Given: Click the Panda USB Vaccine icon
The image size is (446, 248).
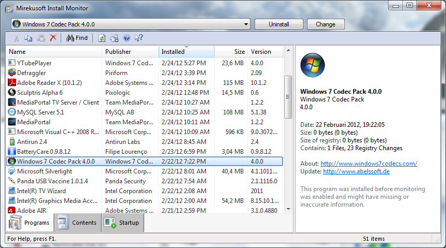Looking at the screenshot, I should tap(11, 181).
